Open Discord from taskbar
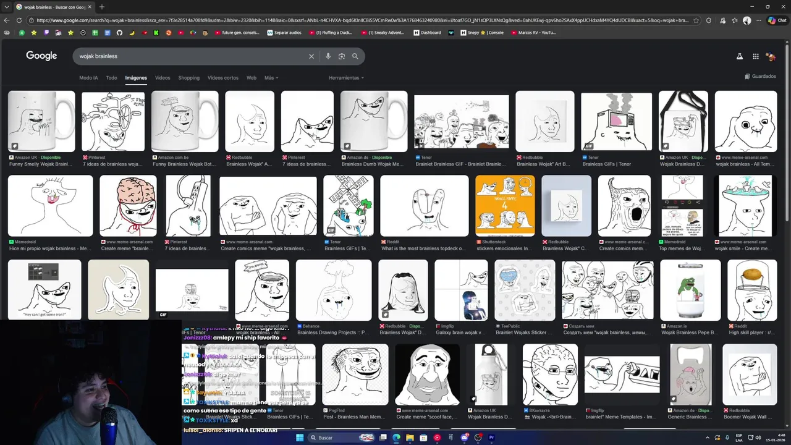This screenshot has height=445, width=791. tap(464, 438)
